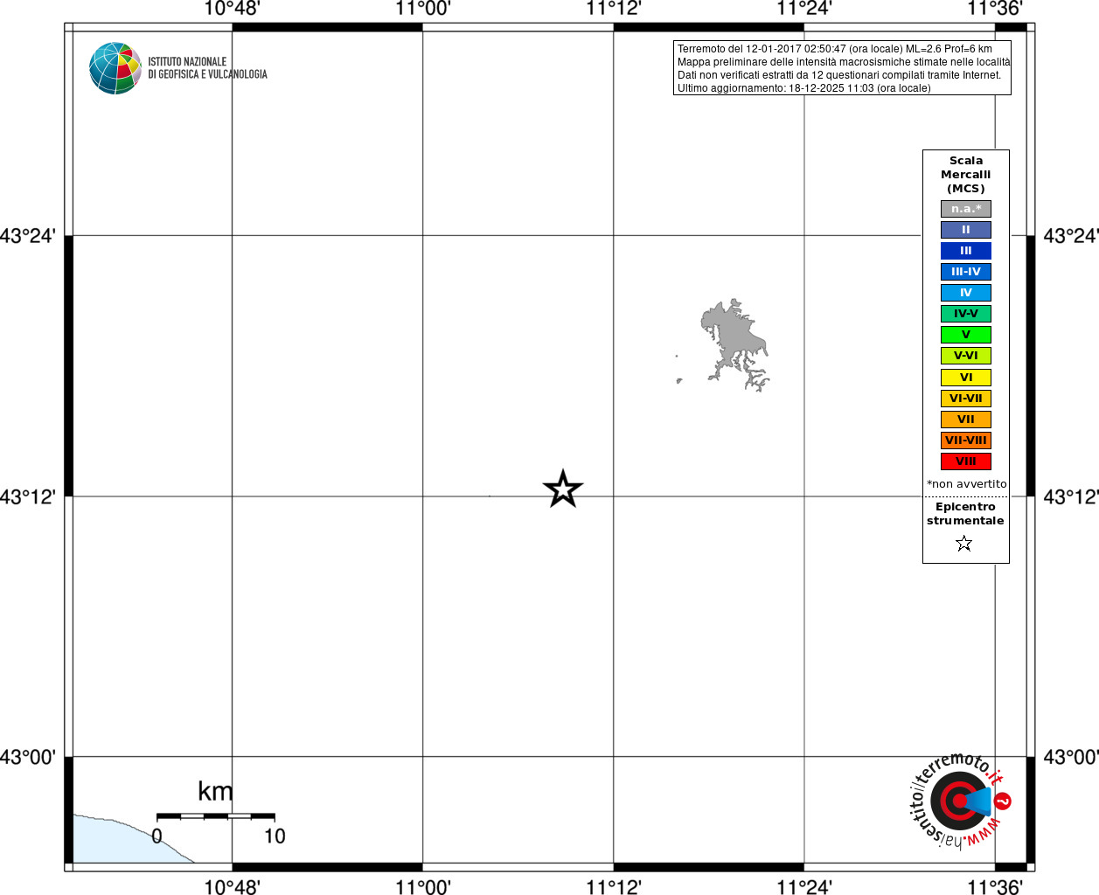
Task: Click the right 43°12' latitude label
Action: click(x=1071, y=496)
